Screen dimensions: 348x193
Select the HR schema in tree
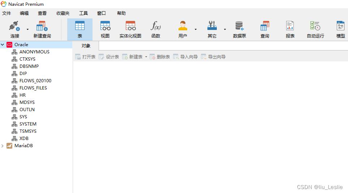23,95
